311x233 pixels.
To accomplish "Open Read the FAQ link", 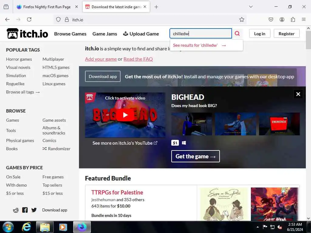I will [x=138, y=59].
